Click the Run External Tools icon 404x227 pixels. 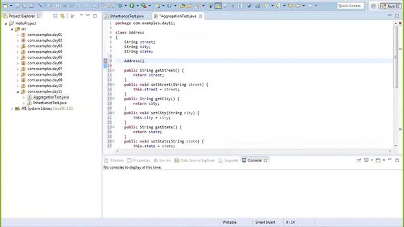pos(144,6)
